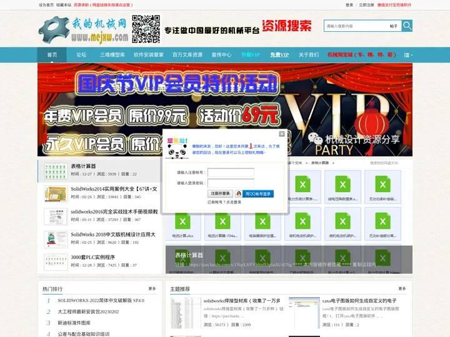This screenshot has height=337, width=450.
Task: Open 大工程师最新安装包20230202
Action: pyautogui.click(x=88, y=311)
